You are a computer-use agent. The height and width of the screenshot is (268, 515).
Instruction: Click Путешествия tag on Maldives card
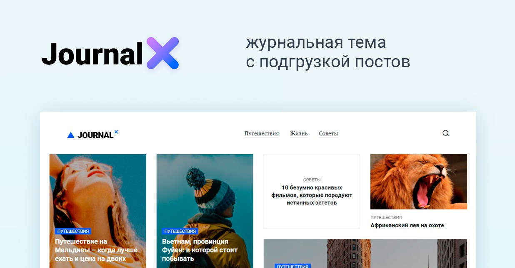[73, 231]
